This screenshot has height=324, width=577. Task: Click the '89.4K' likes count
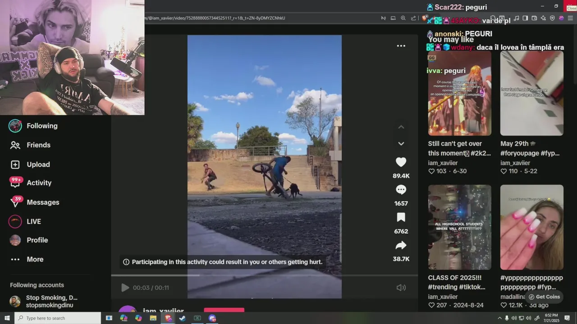coord(401,176)
